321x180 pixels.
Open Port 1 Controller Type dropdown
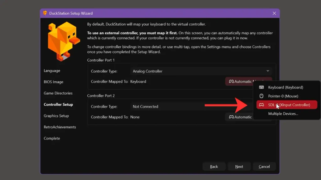coord(201,71)
